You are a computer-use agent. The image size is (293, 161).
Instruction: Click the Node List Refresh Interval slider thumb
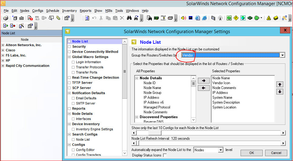coord(138,143)
